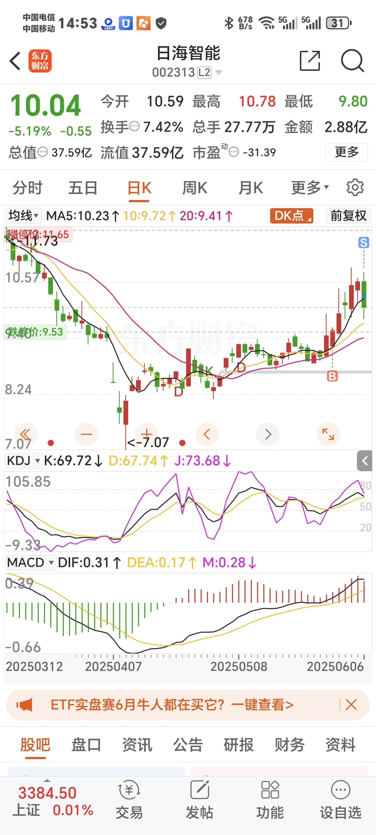
Task: Expand 更多 chart period dropdown
Action: (310, 188)
